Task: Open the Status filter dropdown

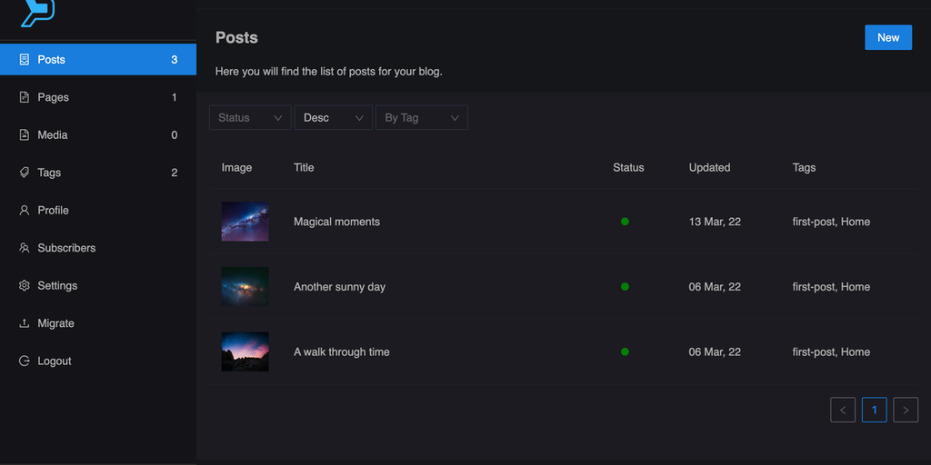Action: tap(250, 118)
